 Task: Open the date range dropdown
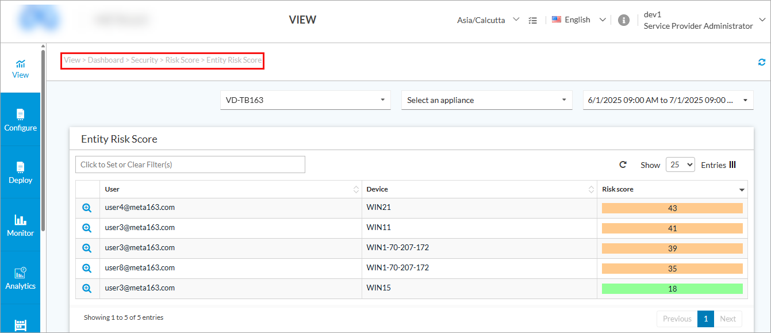click(x=668, y=100)
